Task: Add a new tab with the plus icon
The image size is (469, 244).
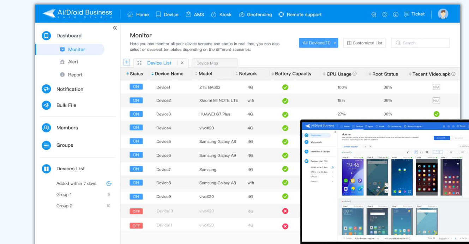Action: point(127,62)
